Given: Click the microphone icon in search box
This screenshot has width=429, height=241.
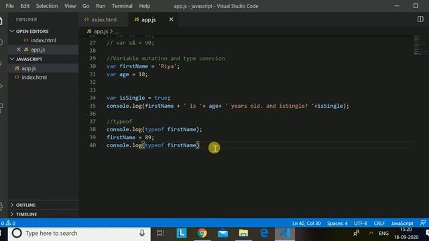Looking at the screenshot, I should point(142,233).
